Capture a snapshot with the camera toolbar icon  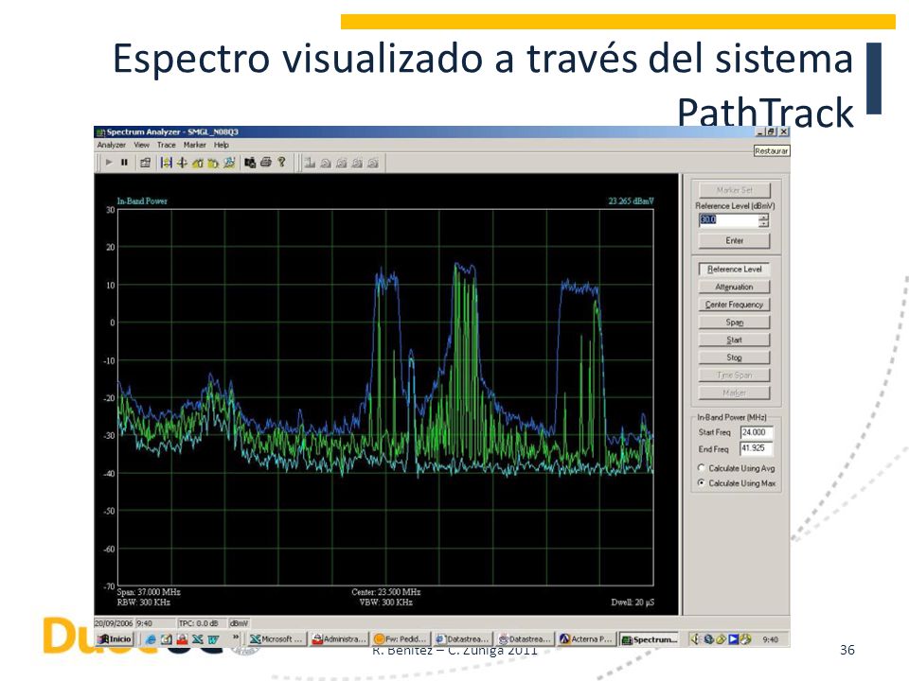[x=250, y=164]
